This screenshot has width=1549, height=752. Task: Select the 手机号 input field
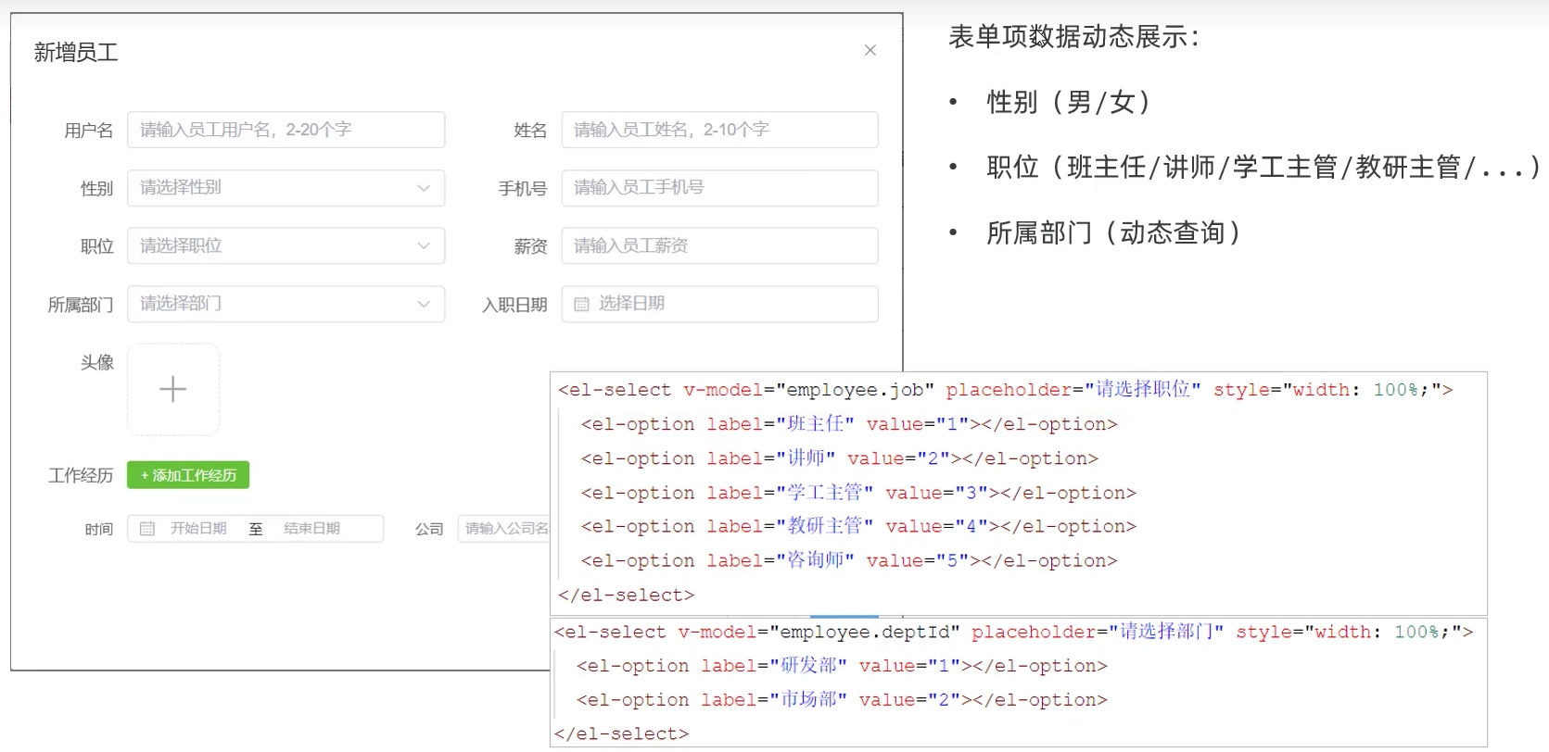pyautogui.click(x=719, y=188)
